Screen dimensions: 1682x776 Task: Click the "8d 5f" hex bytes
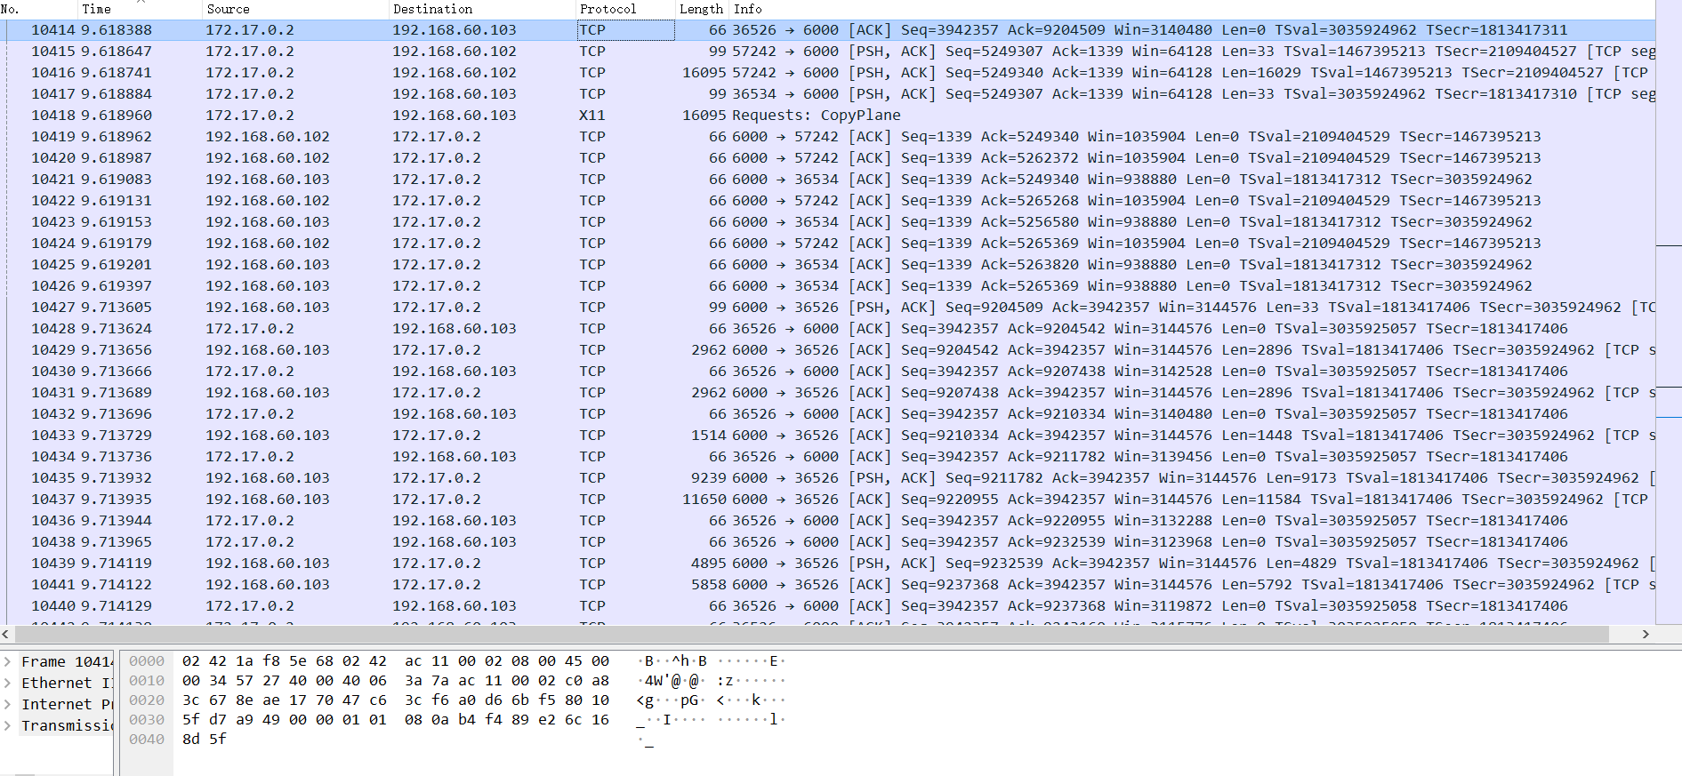(x=205, y=740)
